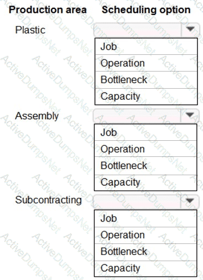The width and height of the screenshot is (203, 280).
Task: Click the Scheduling option column header
Action: pos(146,10)
